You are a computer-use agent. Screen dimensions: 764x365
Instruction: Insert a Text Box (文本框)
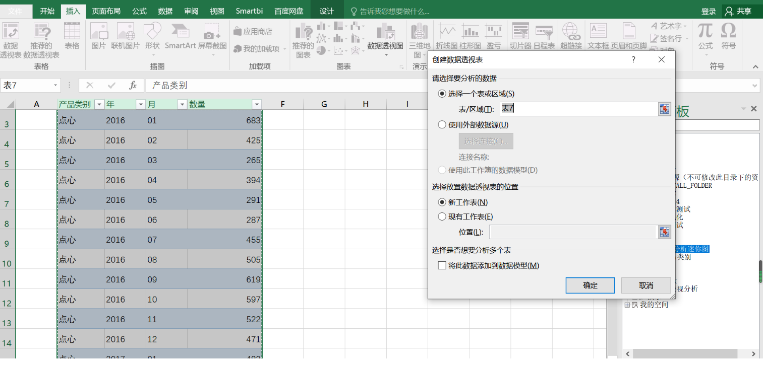(x=599, y=36)
